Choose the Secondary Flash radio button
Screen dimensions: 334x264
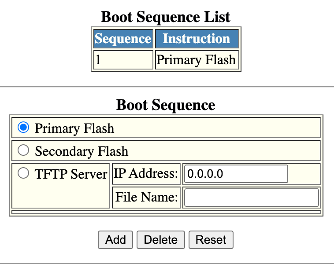coord(23,151)
